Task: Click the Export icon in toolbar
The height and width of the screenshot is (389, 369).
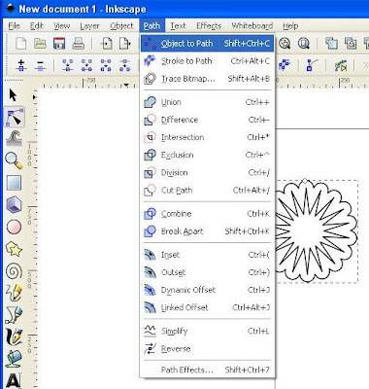Action: pyautogui.click(x=125, y=44)
